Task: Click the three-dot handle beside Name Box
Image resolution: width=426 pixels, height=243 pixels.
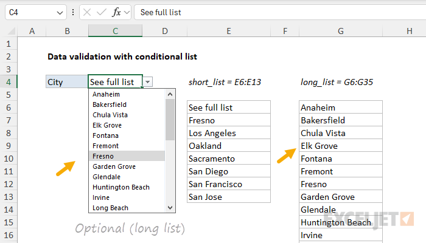Action: coord(73,12)
